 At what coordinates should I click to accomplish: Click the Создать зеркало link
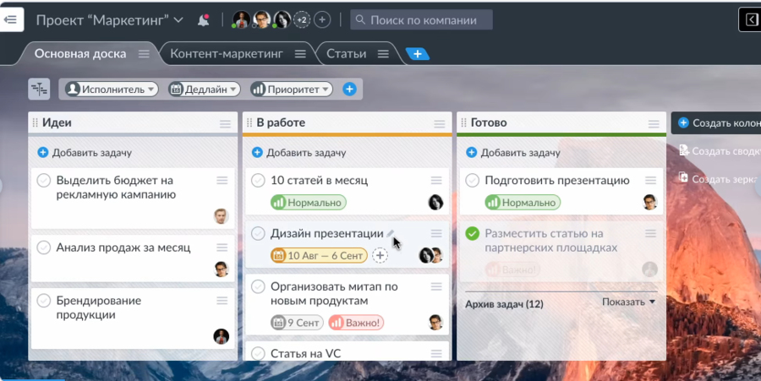720,179
